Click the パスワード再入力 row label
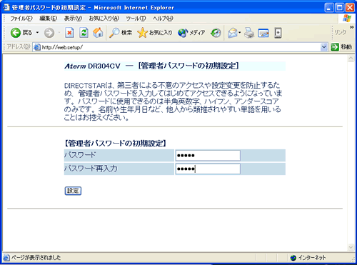The height and width of the screenshot is (265, 357). 91,169
